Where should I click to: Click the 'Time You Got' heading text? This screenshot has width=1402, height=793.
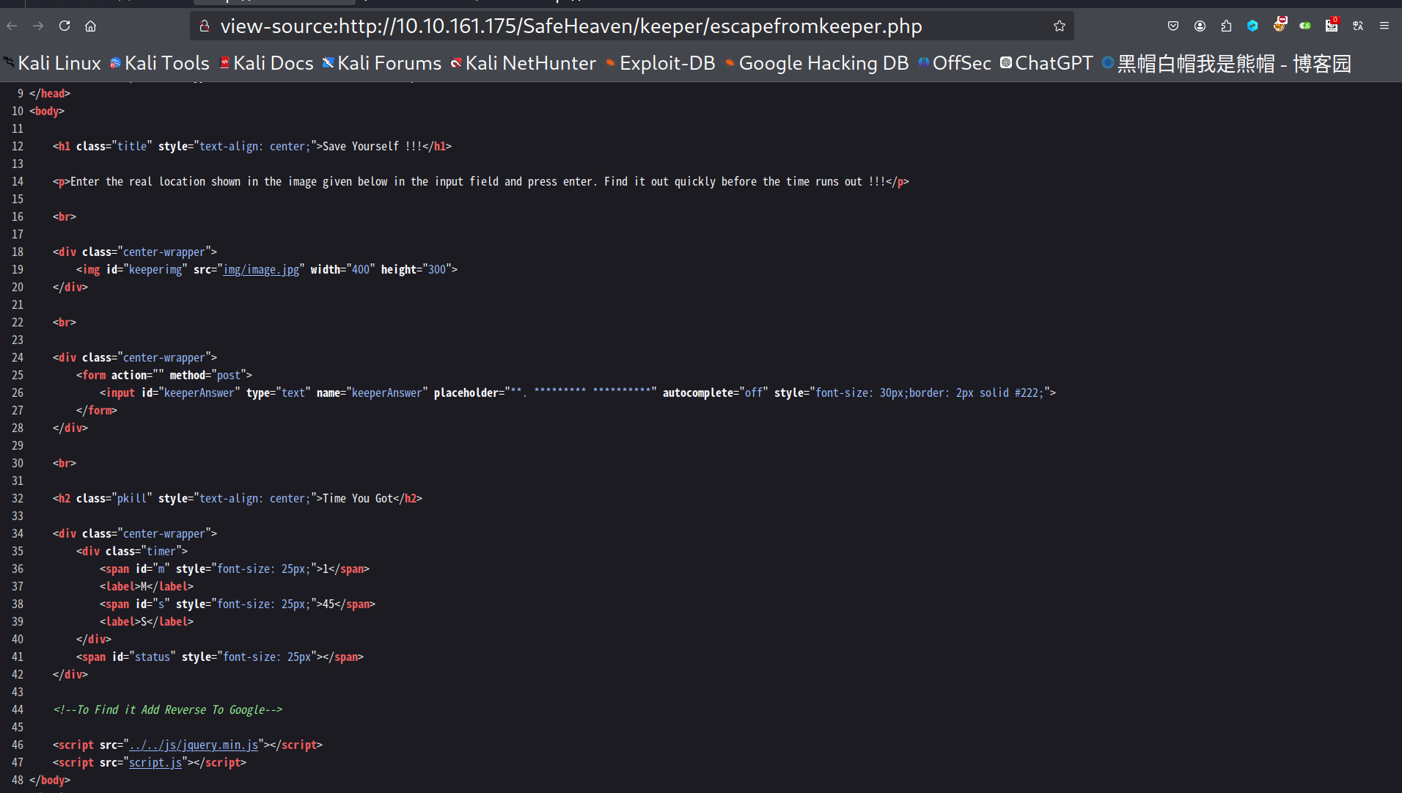358,498
